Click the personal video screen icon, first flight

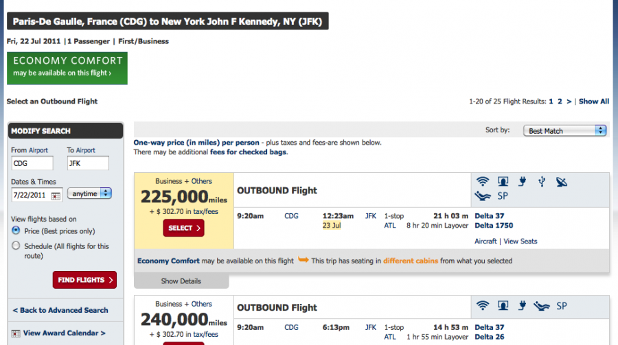click(x=503, y=182)
